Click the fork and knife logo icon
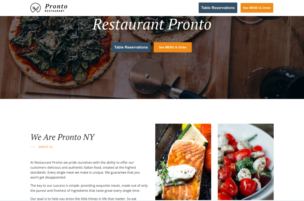304x201 pixels. point(36,8)
